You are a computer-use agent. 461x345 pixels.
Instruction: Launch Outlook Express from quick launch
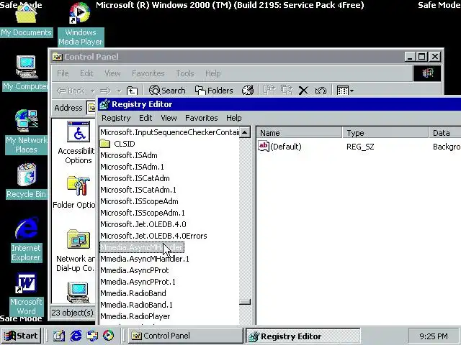pos(92,336)
